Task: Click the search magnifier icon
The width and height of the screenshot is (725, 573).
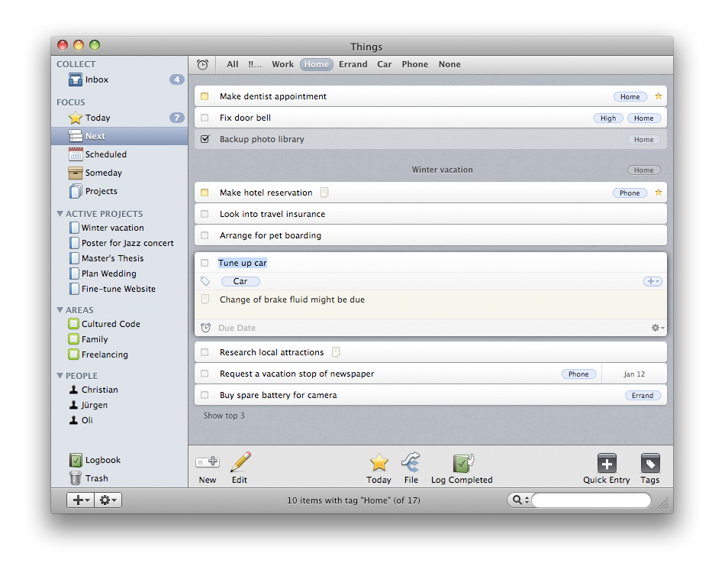Action: 517,500
